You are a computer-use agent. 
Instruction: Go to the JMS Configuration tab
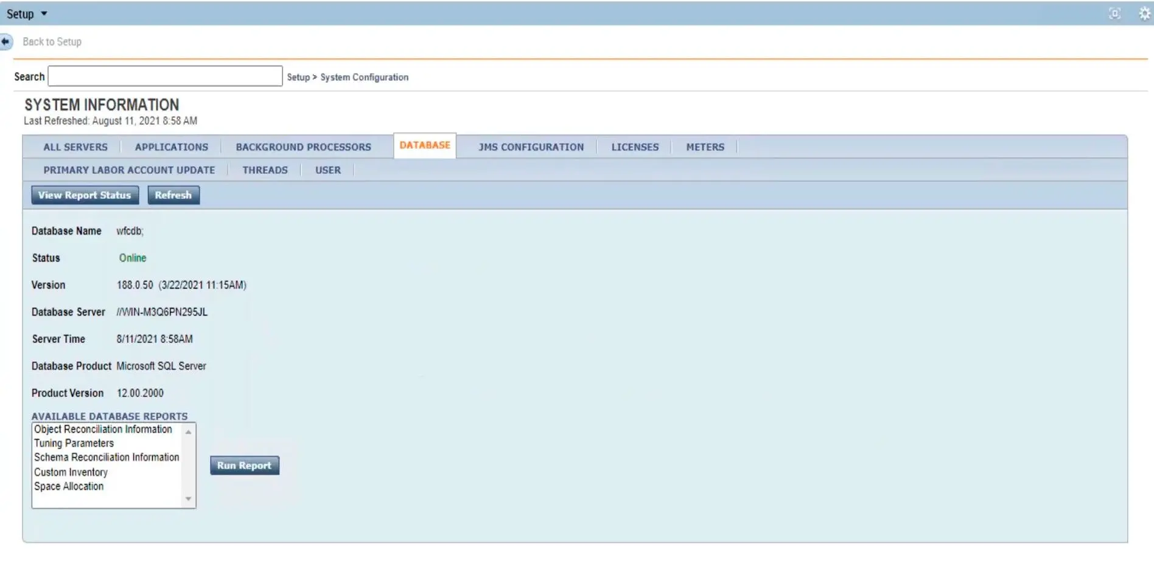[531, 147]
